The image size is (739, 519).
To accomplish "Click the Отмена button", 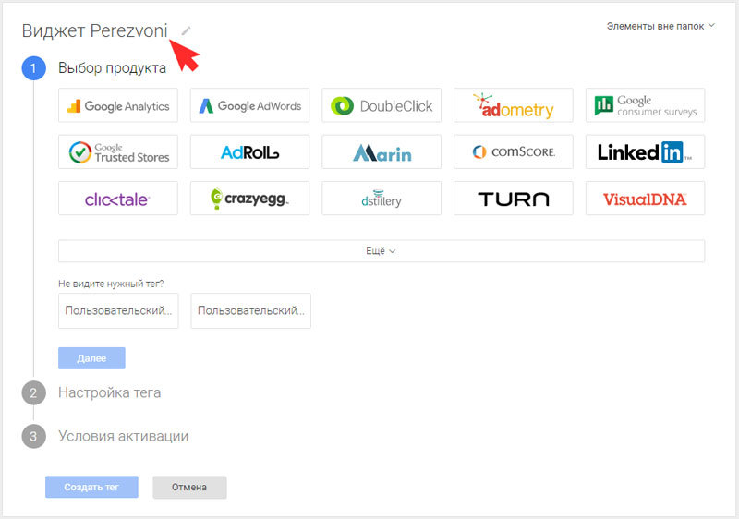I will click(189, 487).
